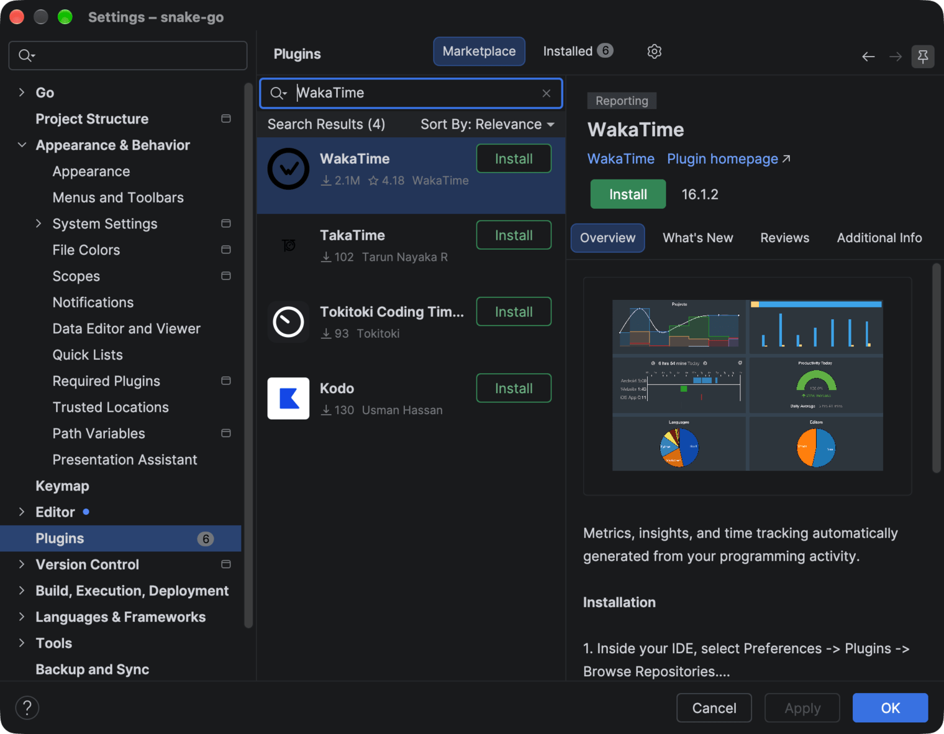Select the Kodo plugin icon
The image size is (944, 734).
point(288,398)
